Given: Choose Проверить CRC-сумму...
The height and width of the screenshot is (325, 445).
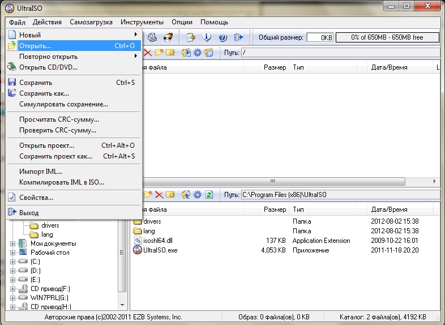Looking at the screenshot, I should (x=74, y=130).
